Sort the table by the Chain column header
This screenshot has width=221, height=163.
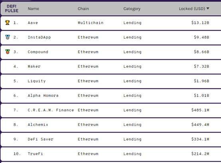[x=83, y=9]
